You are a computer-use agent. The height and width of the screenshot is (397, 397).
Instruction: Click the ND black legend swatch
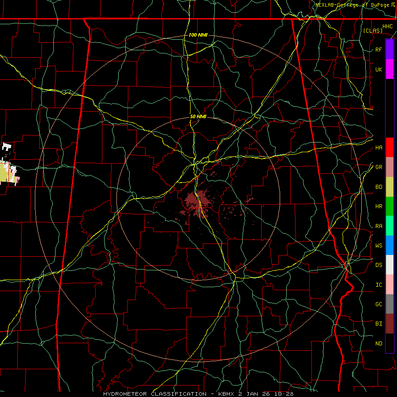coord(390,343)
